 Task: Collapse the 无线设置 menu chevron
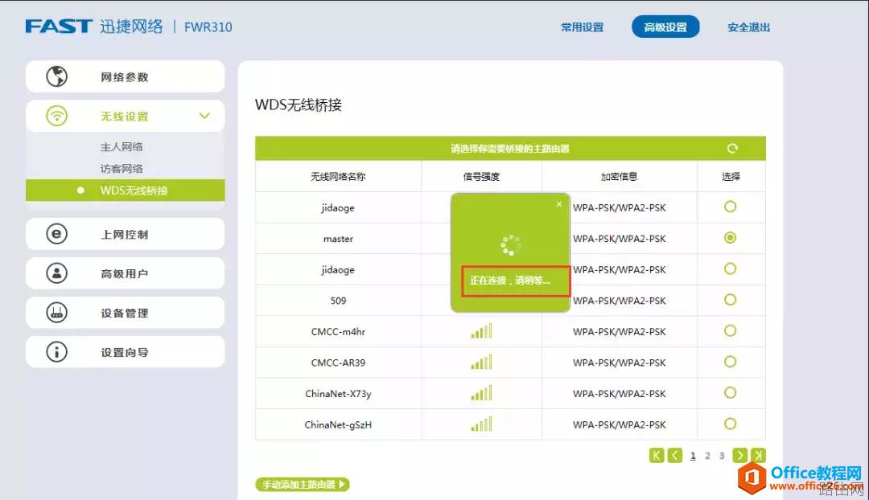(x=205, y=115)
